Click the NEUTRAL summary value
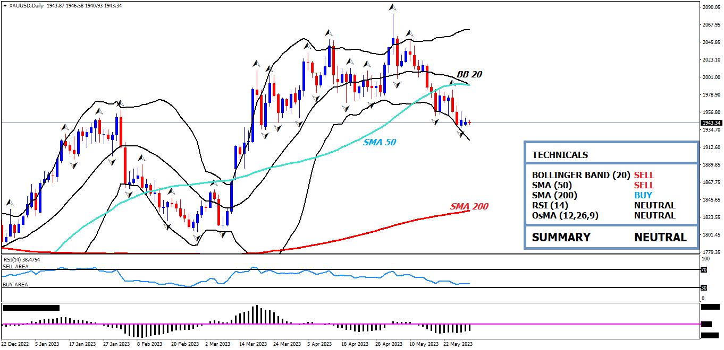 click(660, 237)
